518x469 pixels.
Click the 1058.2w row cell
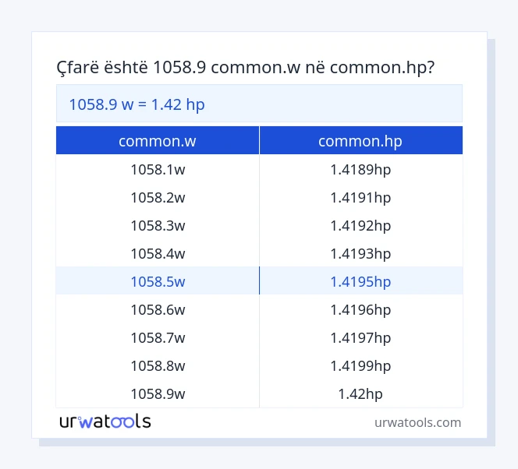coord(158,197)
